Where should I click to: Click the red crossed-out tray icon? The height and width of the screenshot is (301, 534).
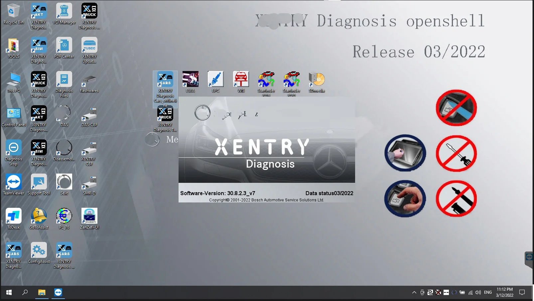click(x=438, y=292)
